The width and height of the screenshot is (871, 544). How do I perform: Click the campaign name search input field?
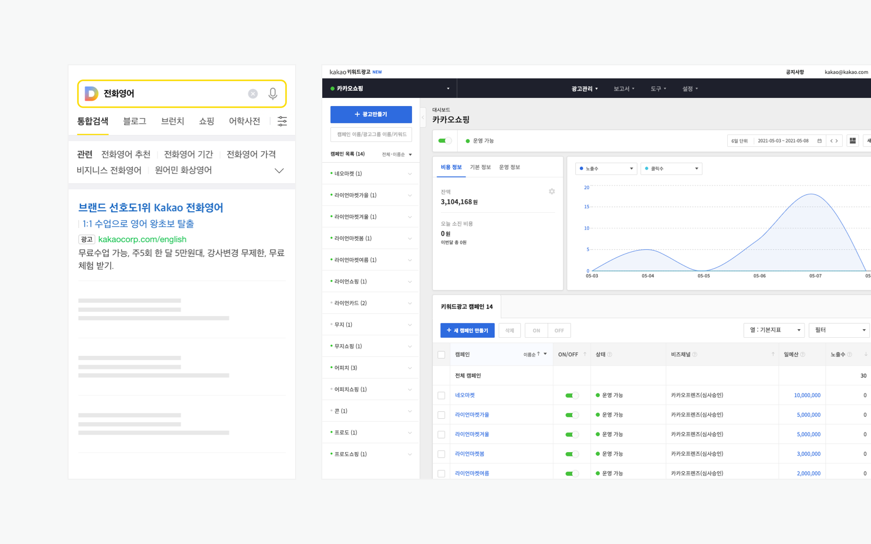coord(371,134)
